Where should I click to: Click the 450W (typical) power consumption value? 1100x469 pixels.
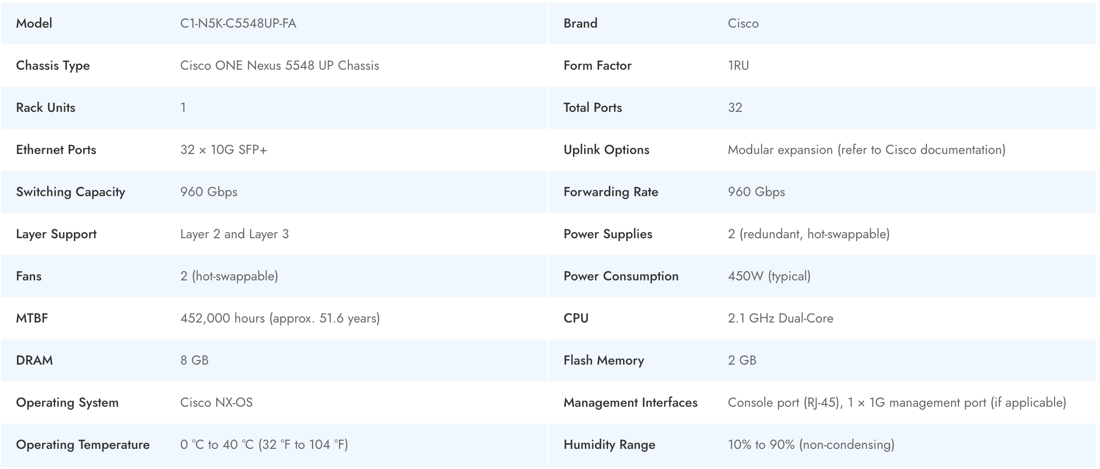(769, 276)
